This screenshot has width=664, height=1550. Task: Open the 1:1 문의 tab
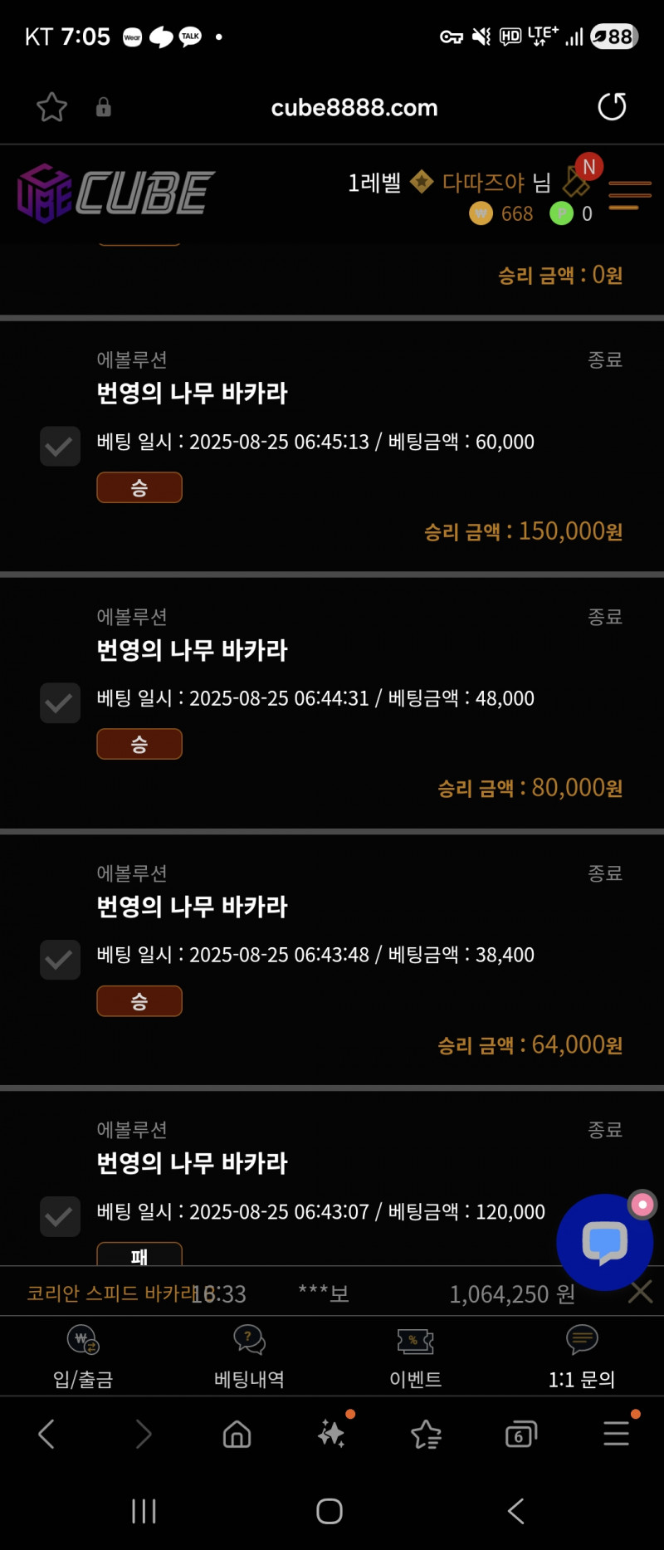point(581,1357)
